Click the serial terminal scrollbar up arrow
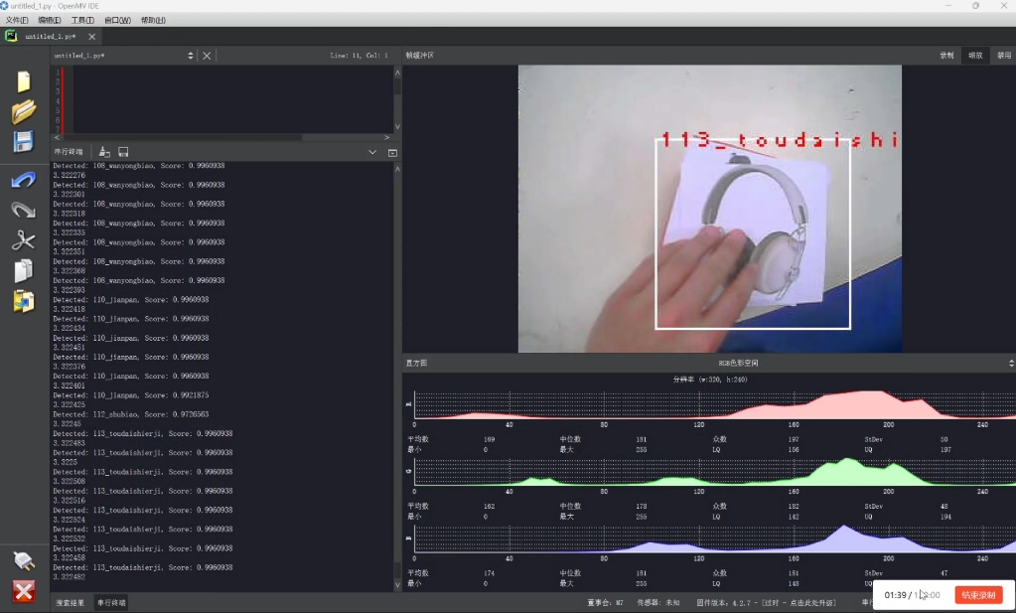This screenshot has width=1016, height=613. [397, 169]
